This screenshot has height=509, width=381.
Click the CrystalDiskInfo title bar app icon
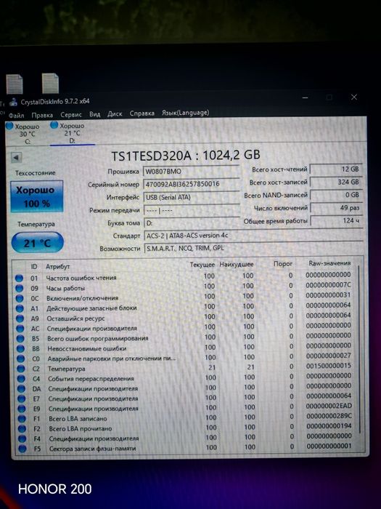pyautogui.click(x=13, y=102)
